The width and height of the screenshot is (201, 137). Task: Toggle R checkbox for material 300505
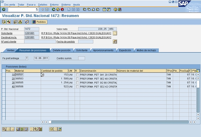point(77,83)
